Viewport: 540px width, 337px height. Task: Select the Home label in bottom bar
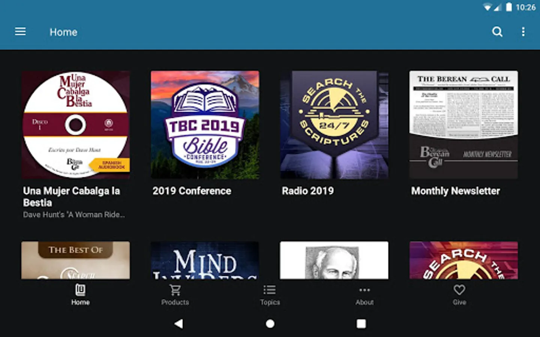point(80,302)
